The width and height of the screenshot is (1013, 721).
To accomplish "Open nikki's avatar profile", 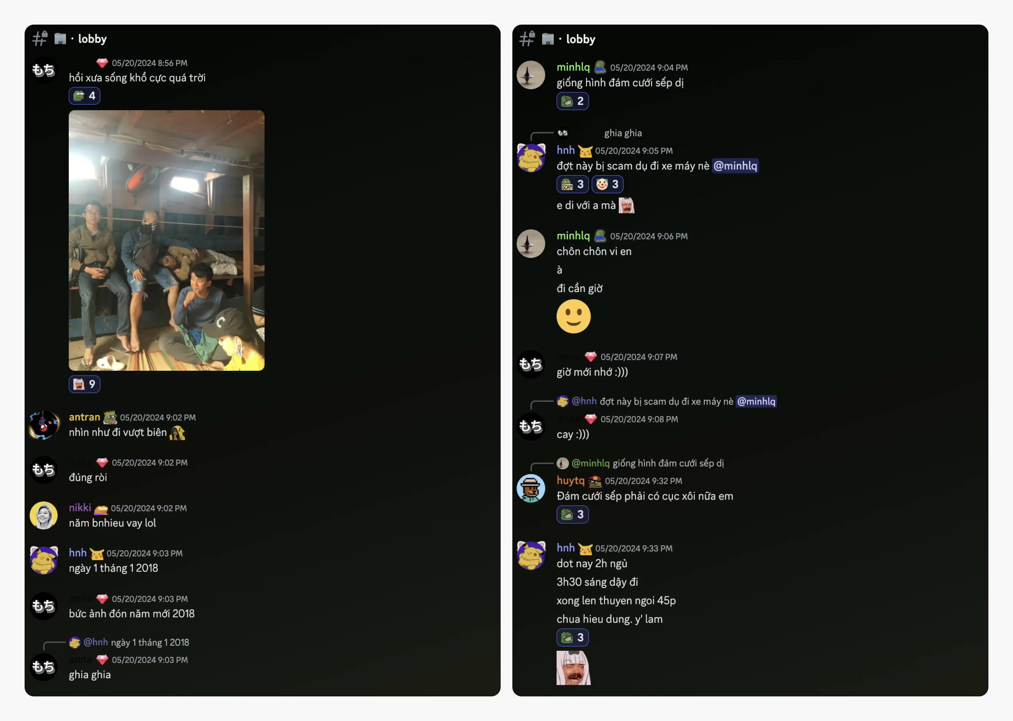I will [x=44, y=515].
